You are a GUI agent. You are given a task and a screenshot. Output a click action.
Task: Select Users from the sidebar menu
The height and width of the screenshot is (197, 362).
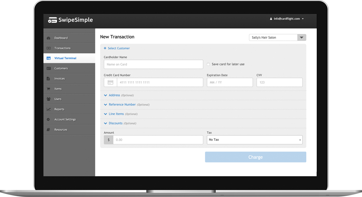58,99
